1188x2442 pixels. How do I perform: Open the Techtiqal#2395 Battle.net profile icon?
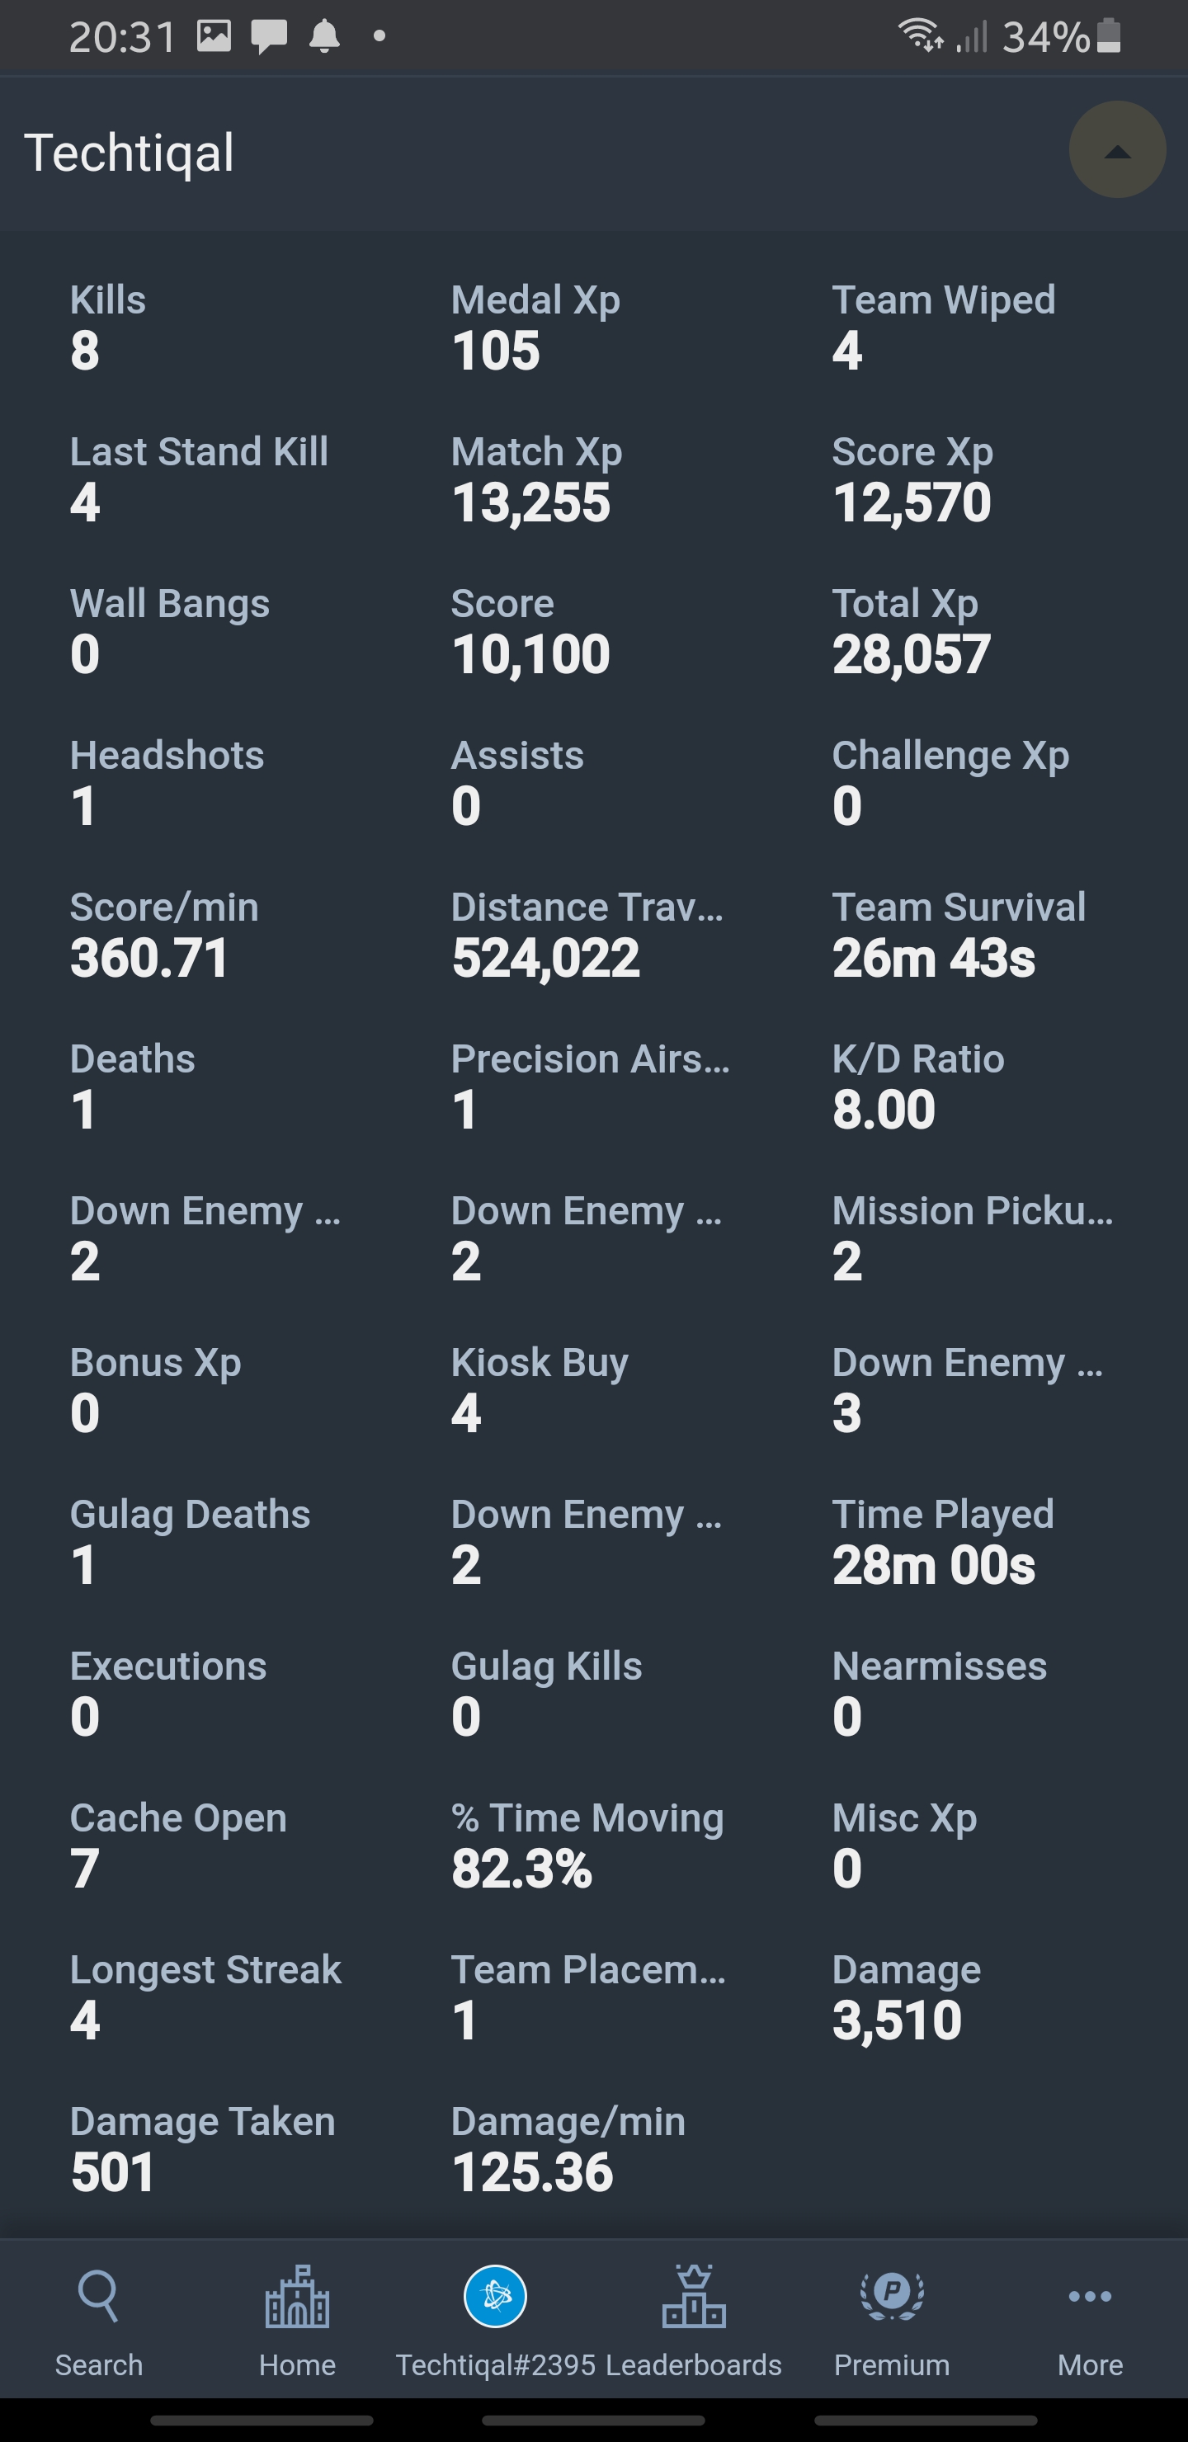click(x=495, y=2296)
